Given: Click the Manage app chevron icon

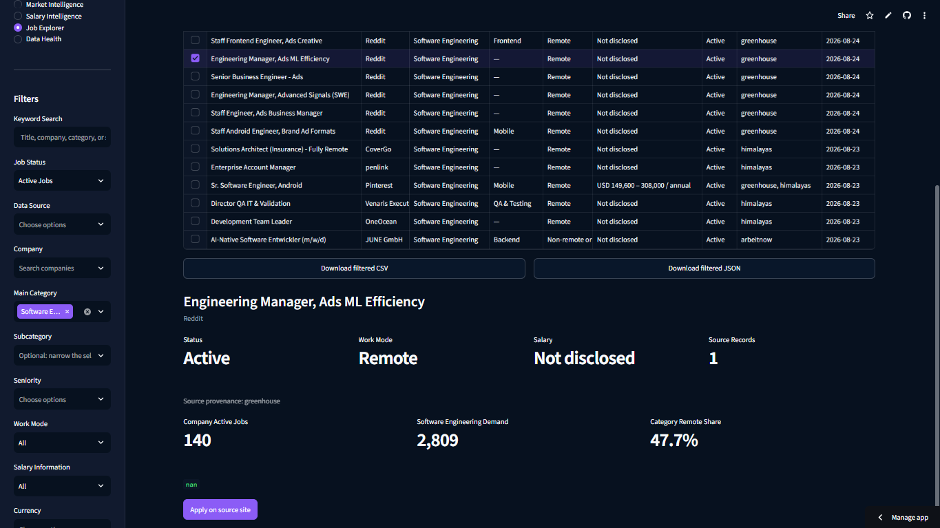Looking at the screenshot, I should [x=880, y=518].
